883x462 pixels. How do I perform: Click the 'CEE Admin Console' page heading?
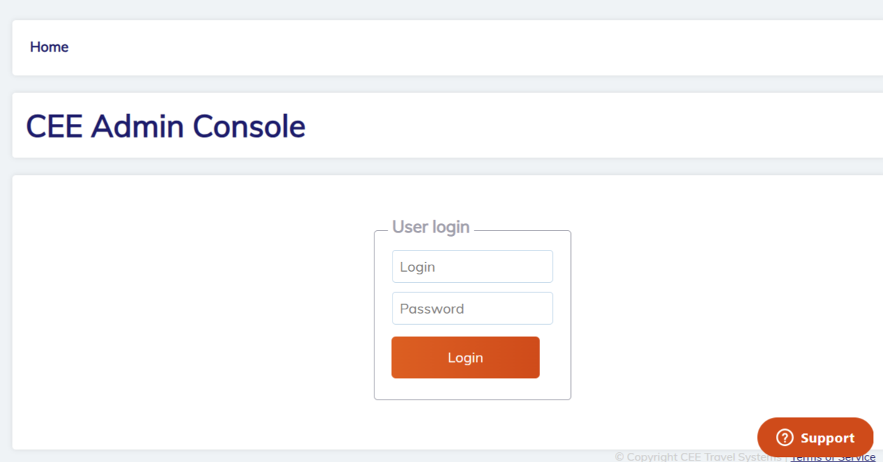point(166,127)
